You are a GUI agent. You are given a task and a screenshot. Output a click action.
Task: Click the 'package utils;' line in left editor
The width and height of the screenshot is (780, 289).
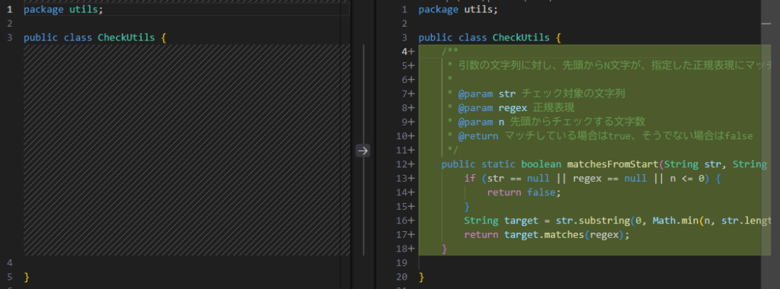tap(63, 9)
